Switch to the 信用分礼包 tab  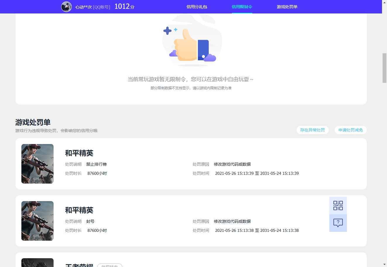(196, 7)
